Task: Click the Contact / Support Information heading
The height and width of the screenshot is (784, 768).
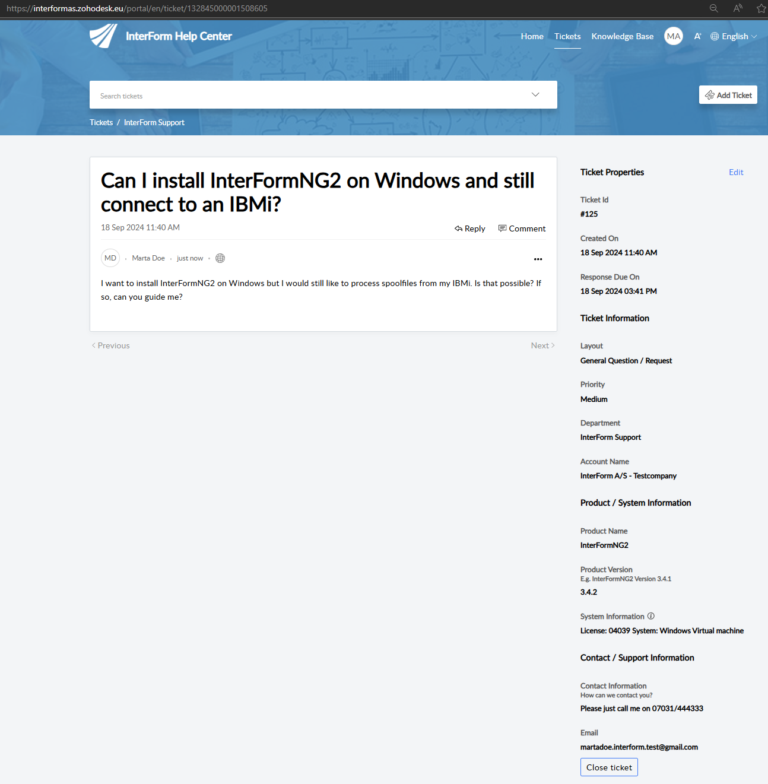Action: pyautogui.click(x=637, y=658)
